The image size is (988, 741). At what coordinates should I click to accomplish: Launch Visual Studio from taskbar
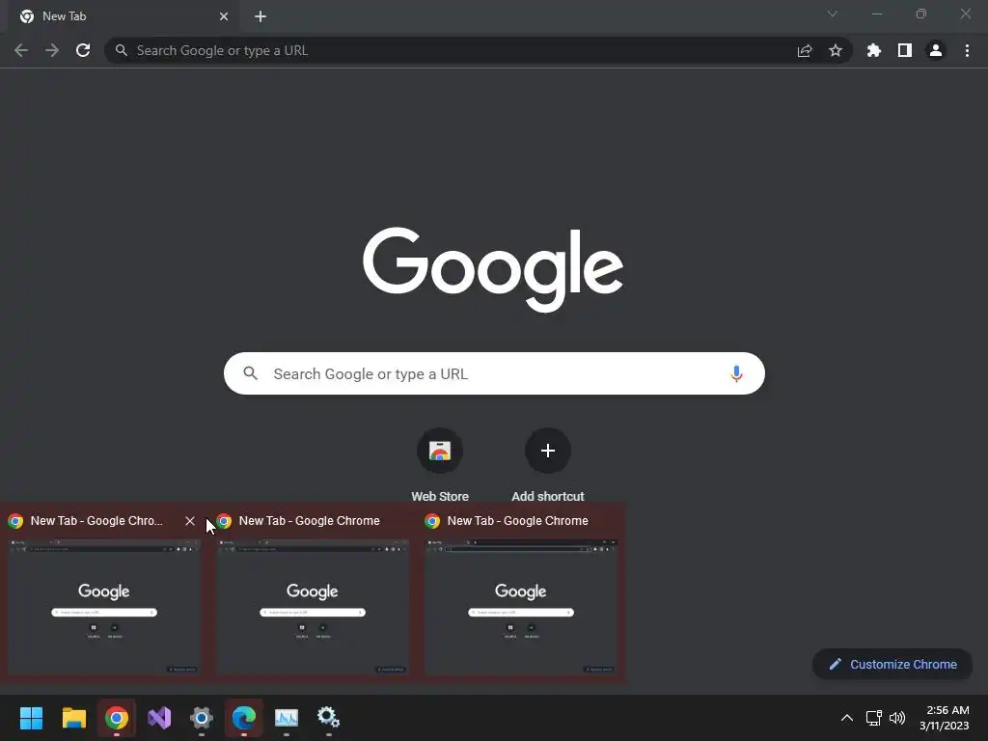159,718
